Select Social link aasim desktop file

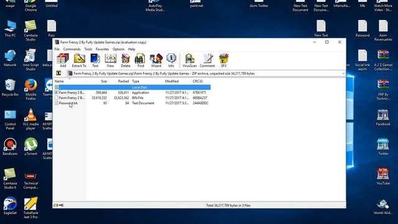363,60
